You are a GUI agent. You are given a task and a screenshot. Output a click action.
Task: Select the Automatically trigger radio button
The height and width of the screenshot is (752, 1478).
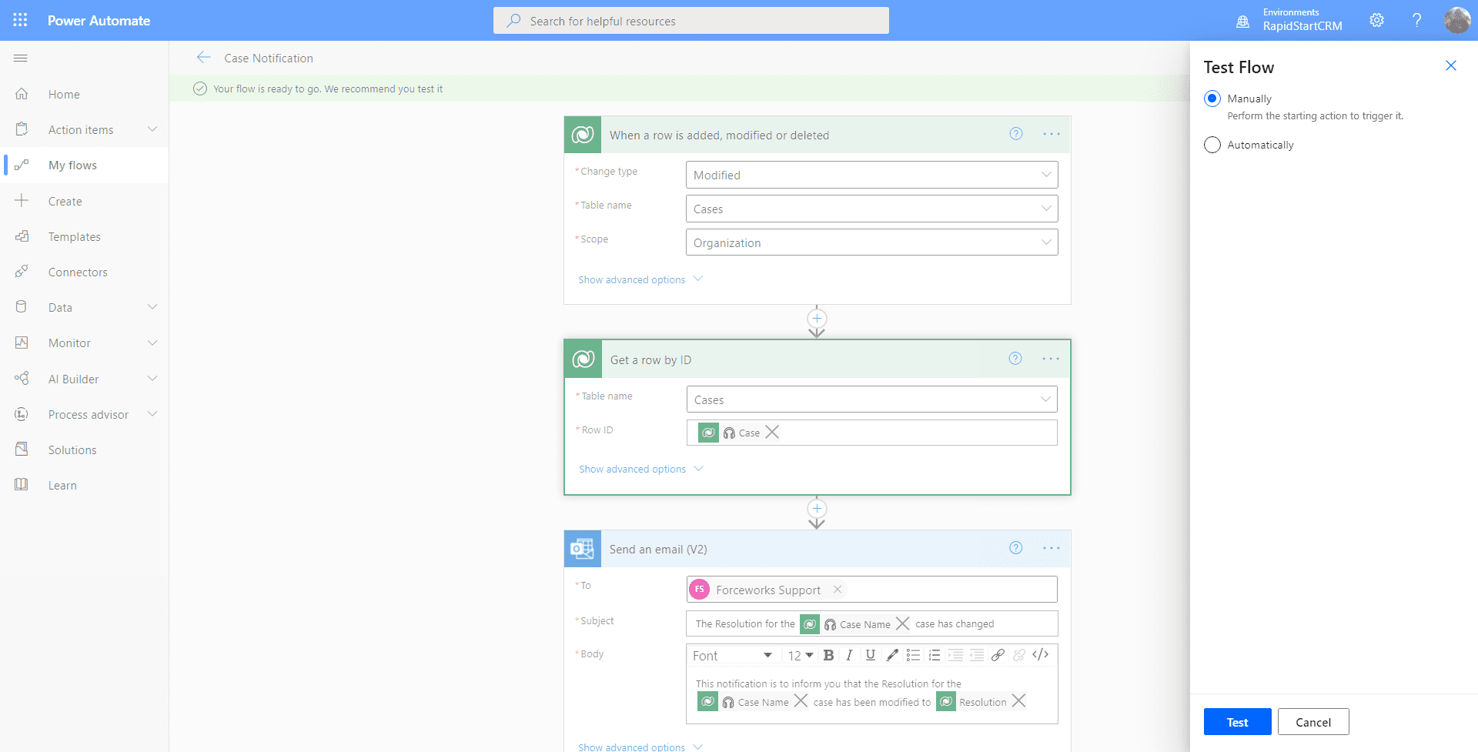pos(1212,145)
